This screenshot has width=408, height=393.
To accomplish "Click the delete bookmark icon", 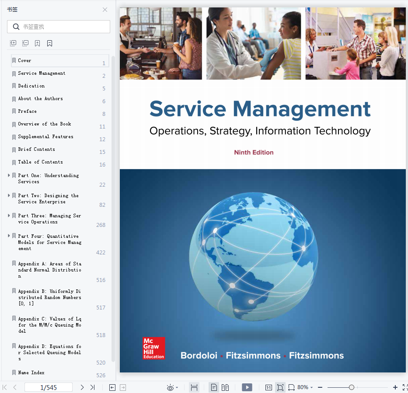I will tap(50, 43).
